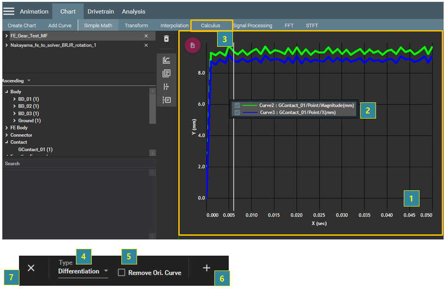Image resolution: width=445 pixels, height=289 pixels.
Task: Enable the Remove Ori. Curve checkbox
Action: point(121,273)
